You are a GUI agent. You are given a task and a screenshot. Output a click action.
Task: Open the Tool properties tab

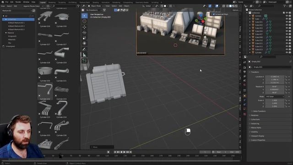coord(244,62)
